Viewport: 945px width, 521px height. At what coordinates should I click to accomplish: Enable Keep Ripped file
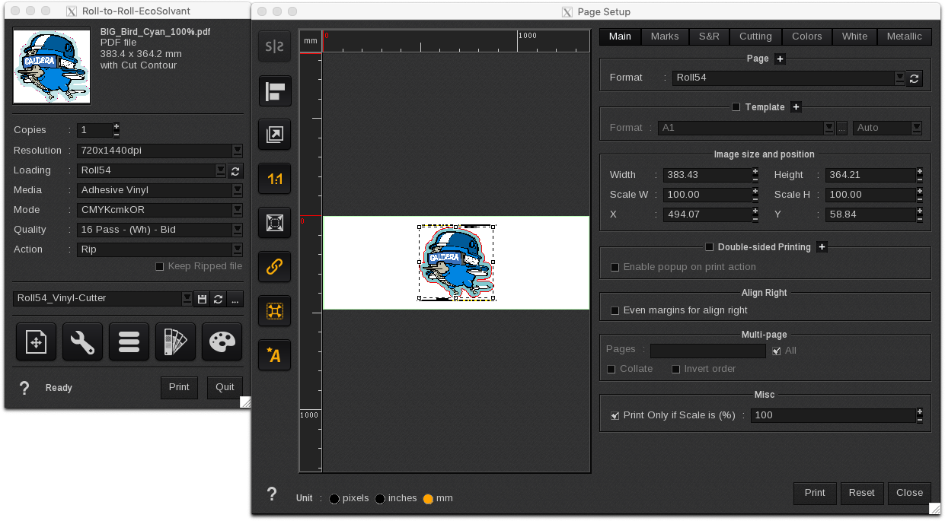(159, 266)
